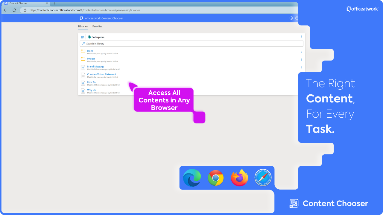The width and height of the screenshot is (383, 215).
Task: Click the magnifier icon in library search
Action: tap(84, 44)
